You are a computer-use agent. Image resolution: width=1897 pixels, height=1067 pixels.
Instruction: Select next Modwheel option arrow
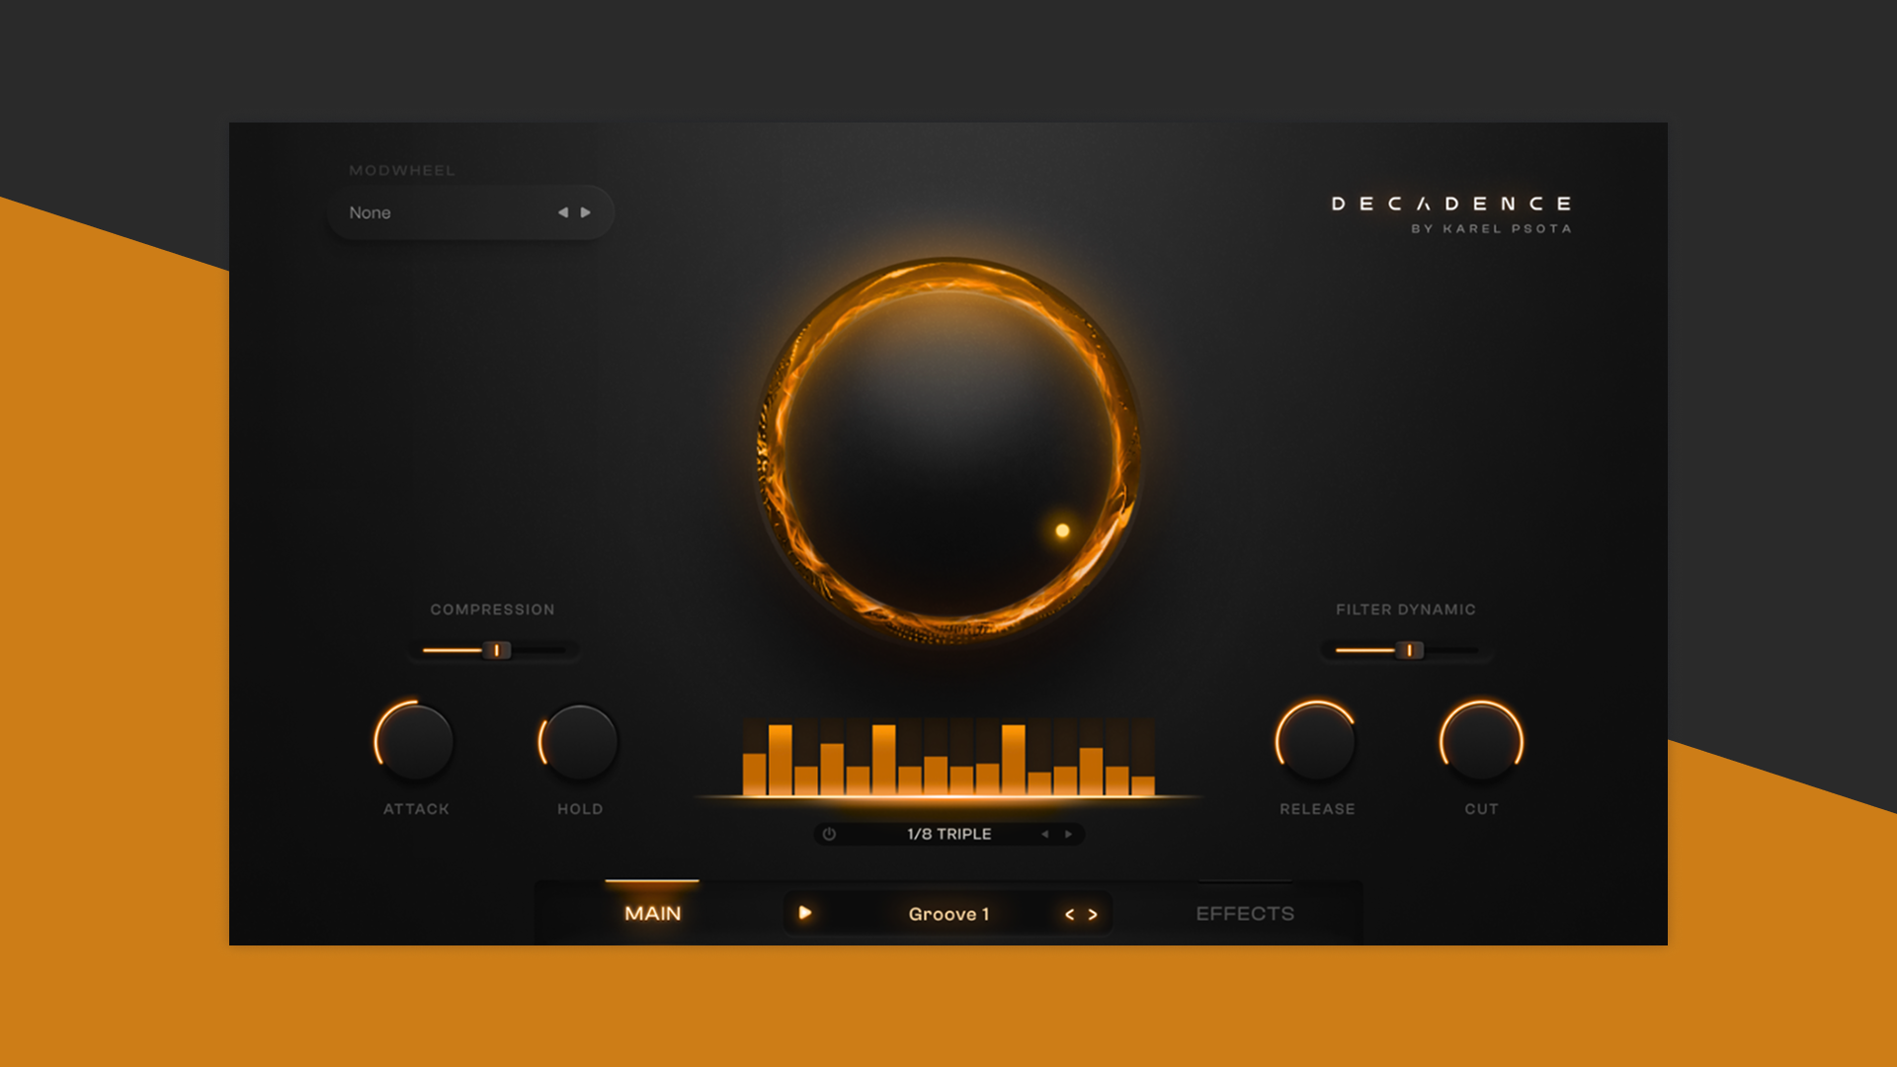586,212
